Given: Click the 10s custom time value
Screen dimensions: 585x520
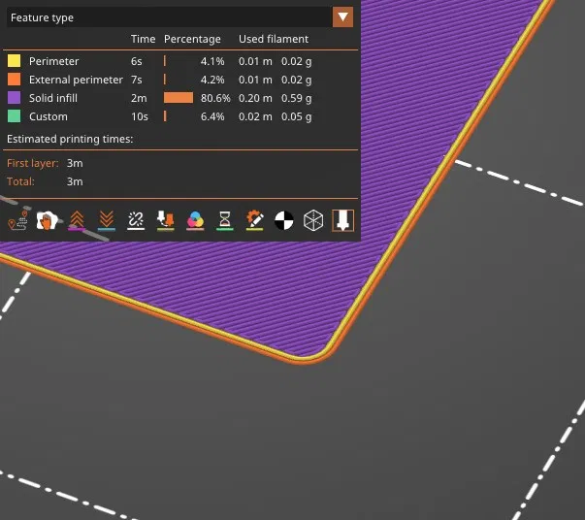Looking at the screenshot, I should pyautogui.click(x=140, y=116).
